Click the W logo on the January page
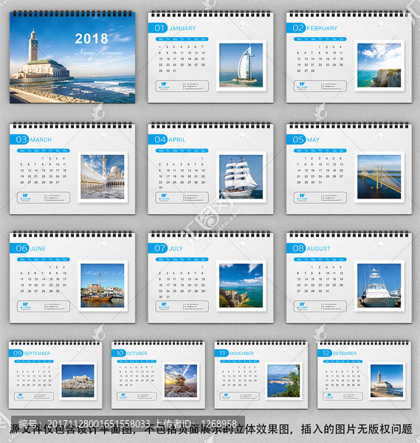Image resolution: width=420 pixels, height=443 pixels. coord(164,84)
